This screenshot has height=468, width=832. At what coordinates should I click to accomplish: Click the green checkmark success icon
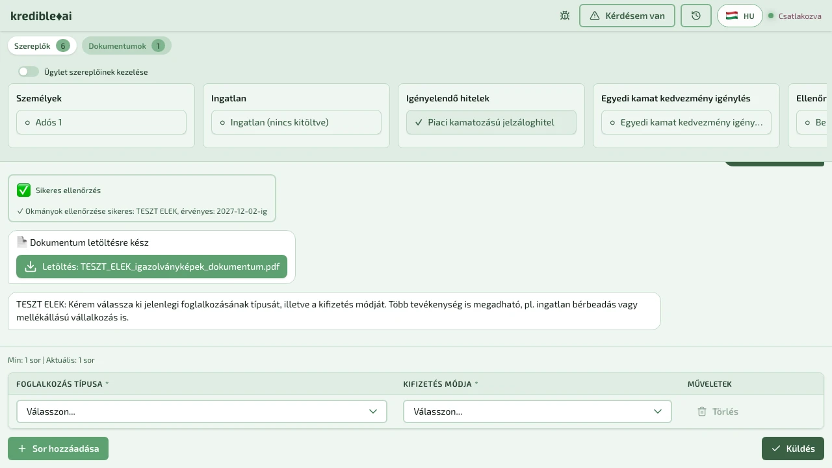pyautogui.click(x=24, y=190)
